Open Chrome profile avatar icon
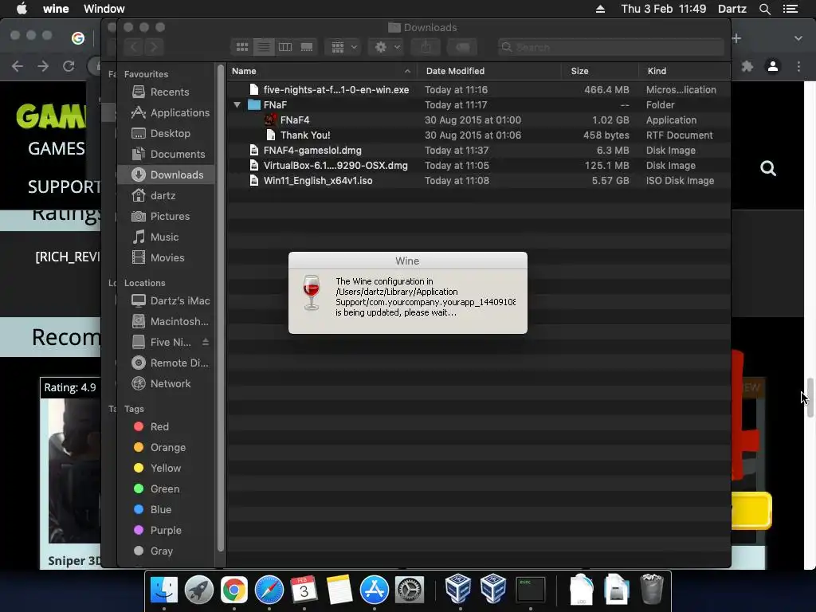 [x=773, y=66]
